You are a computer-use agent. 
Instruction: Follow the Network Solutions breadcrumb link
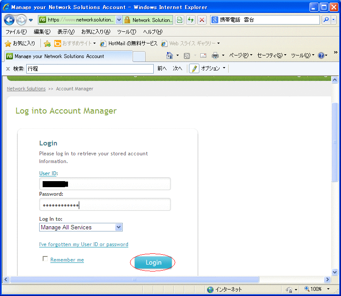[26, 89]
